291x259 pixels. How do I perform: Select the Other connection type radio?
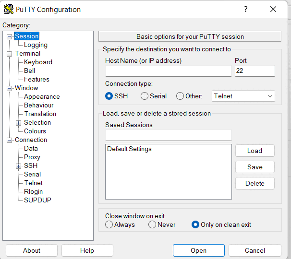point(180,96)
